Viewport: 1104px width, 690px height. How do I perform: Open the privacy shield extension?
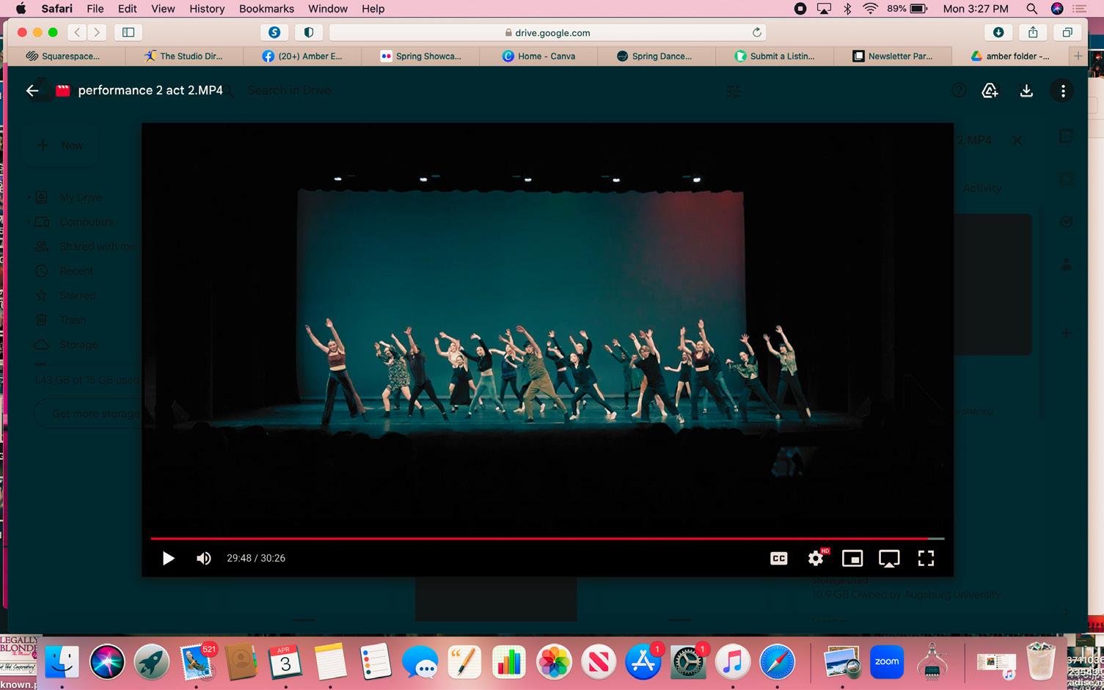[x=309, y=32]
